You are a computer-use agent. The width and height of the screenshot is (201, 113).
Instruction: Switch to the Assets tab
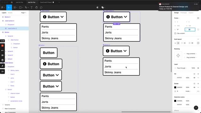point(10,13)
